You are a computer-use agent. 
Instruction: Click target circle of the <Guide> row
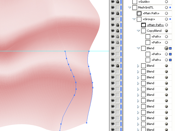coord(166,2)
